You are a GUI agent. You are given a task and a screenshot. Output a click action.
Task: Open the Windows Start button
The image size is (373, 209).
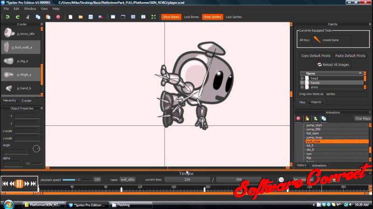(x=8, y=204)
